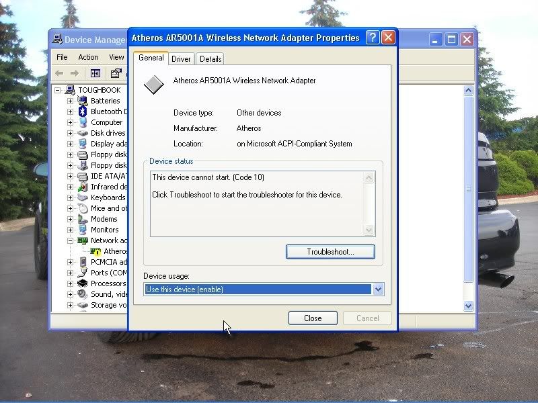Click Device Manager forward arrow toolbar icon
Image resolution: width=538 pixels, height=403 pixels.
click(75, 73)
